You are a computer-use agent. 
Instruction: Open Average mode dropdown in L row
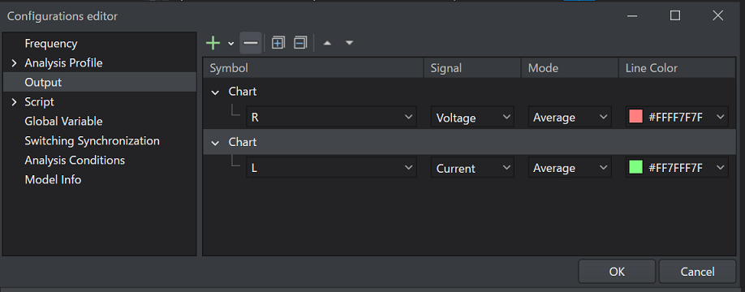click(x=570, y=168)
